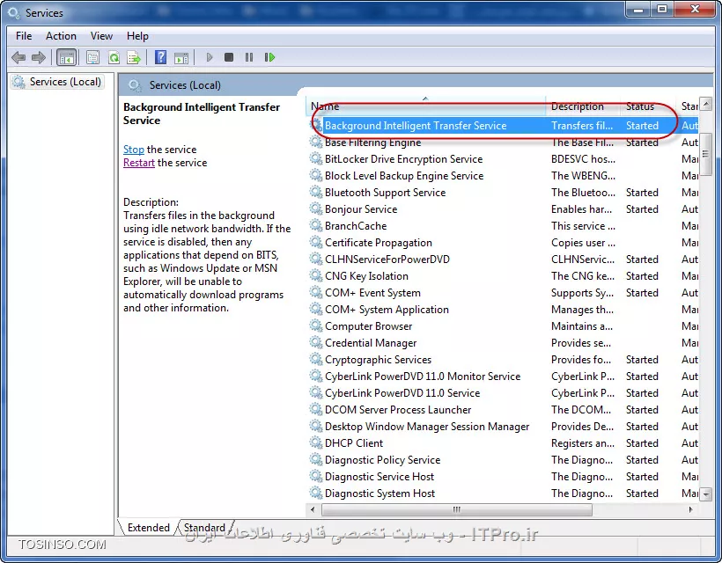Click gear icon of Bonjour Service

(315, 208)
